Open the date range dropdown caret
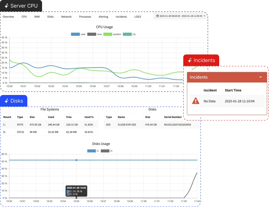This screenshot has height=207, width=269. pyautogui.click(x=204, y=16)
